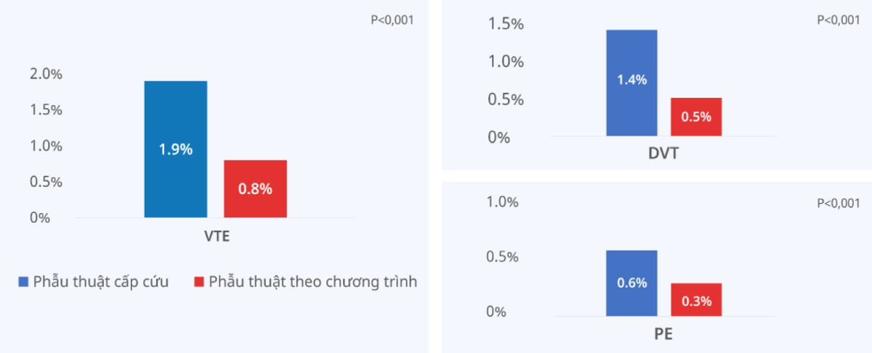The width and height of the screenshot is (872, 353).
Task: Click the red 0.8% VTE bar
Action: 255,188
